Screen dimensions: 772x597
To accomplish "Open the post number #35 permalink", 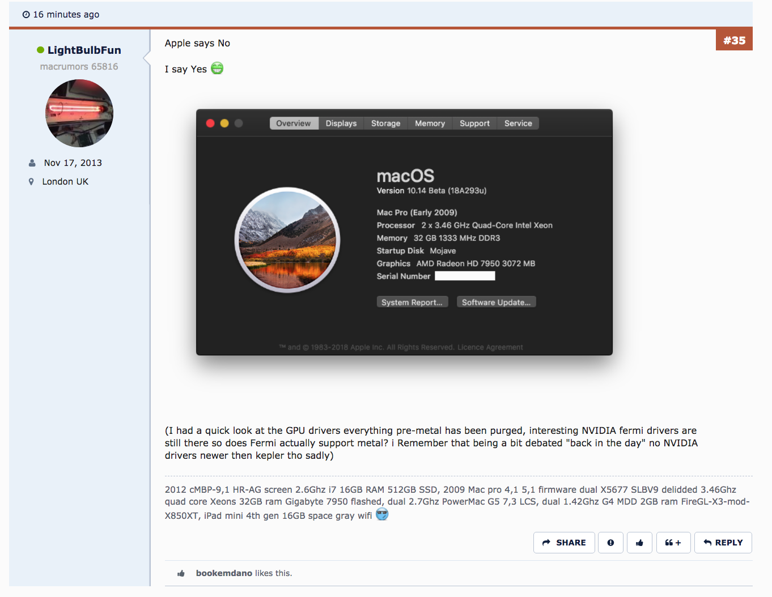I will 734,40.
